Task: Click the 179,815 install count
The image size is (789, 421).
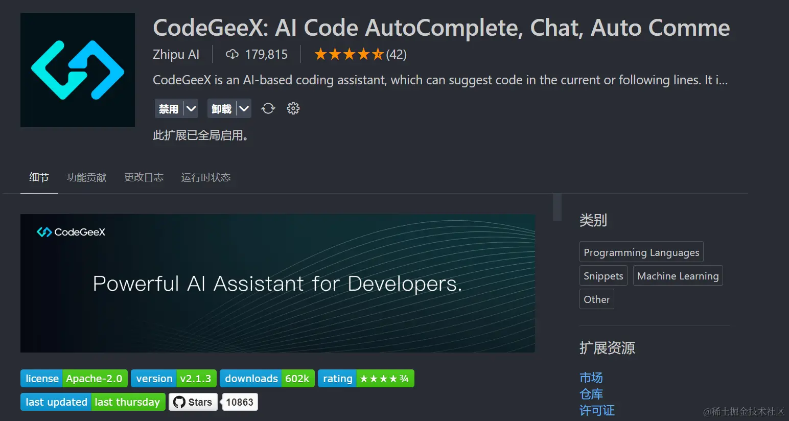Action: coord(266,54)
